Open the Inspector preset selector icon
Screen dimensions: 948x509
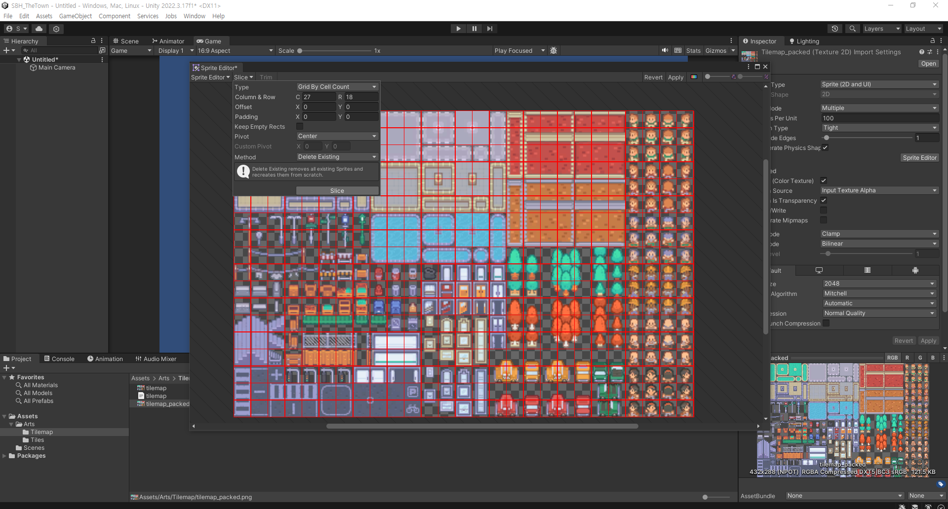[930, 52]
